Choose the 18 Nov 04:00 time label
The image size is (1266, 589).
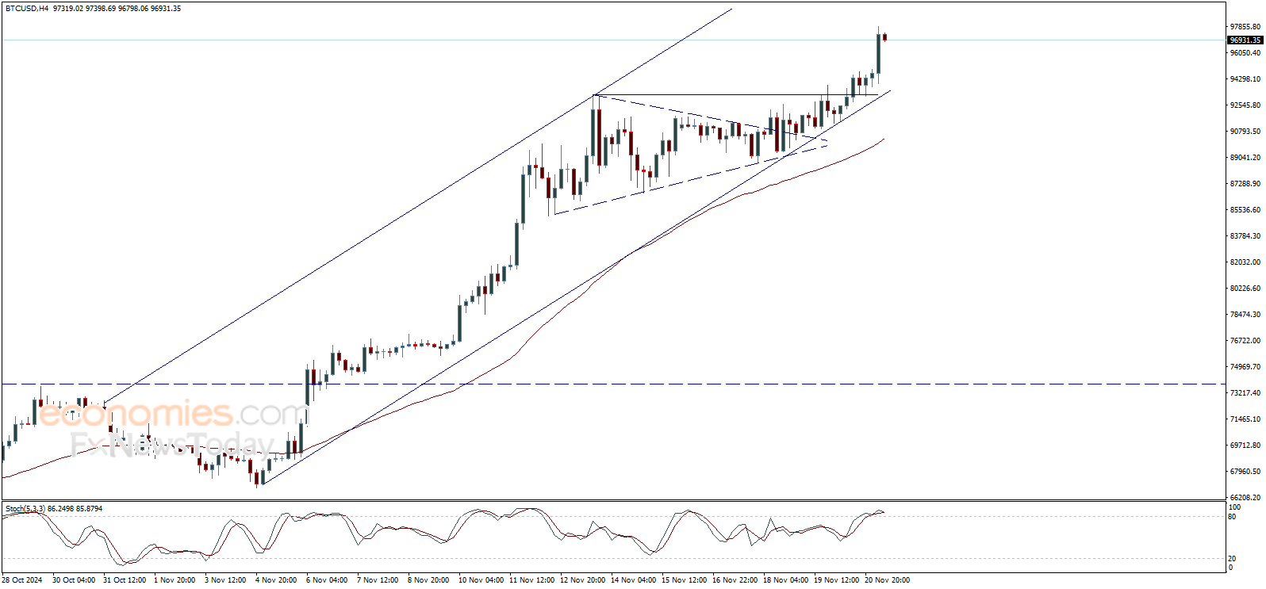(785, 580)
